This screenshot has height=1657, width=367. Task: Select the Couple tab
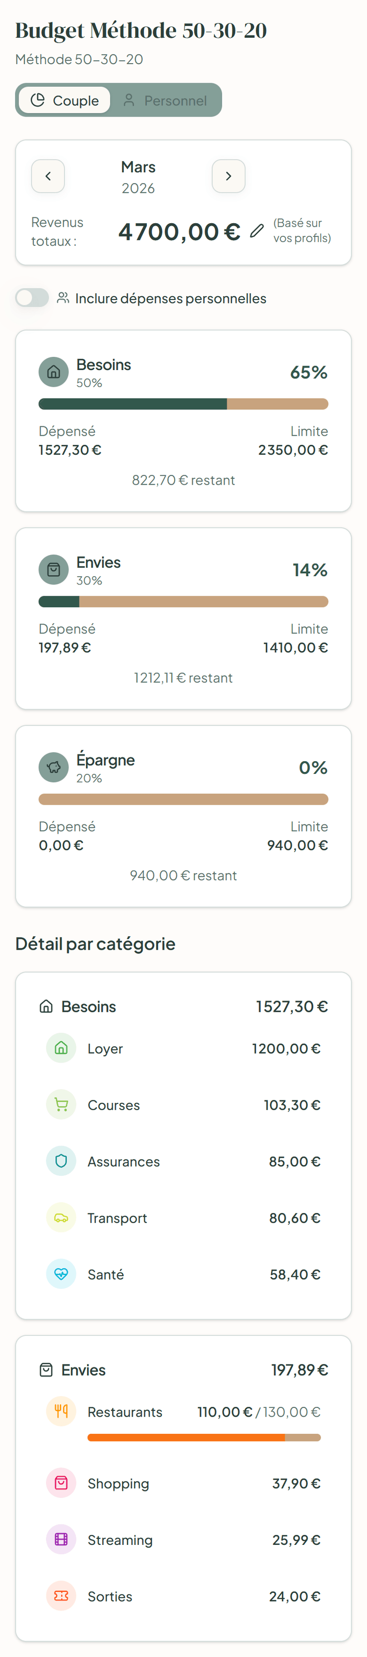tap(64, 100)
